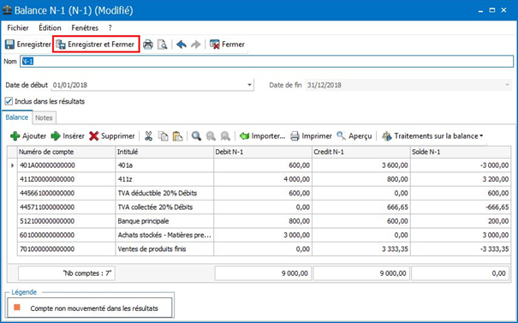This screenshot has height=323, width=518.
Task: Click the Date de fin dropdown arrow
Action: click(507, 85)
